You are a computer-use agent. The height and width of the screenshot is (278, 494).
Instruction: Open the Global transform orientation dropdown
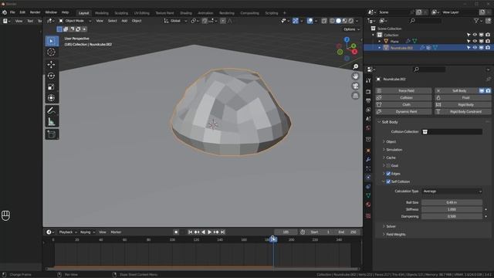(x=175, y=21)
